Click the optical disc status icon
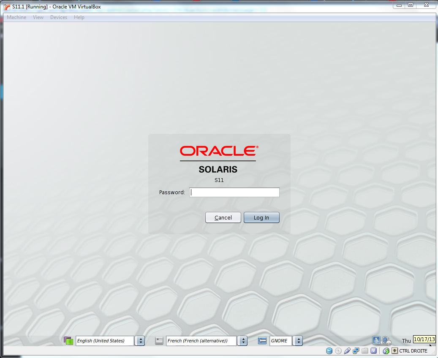 click(x=338, y=351)
